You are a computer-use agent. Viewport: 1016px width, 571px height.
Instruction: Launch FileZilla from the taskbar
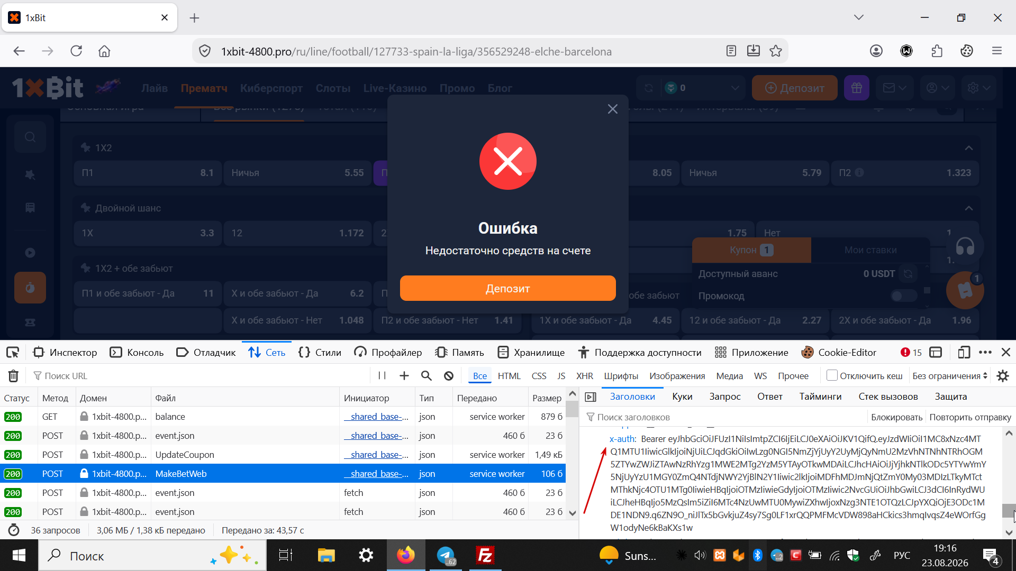click(485, 555)
